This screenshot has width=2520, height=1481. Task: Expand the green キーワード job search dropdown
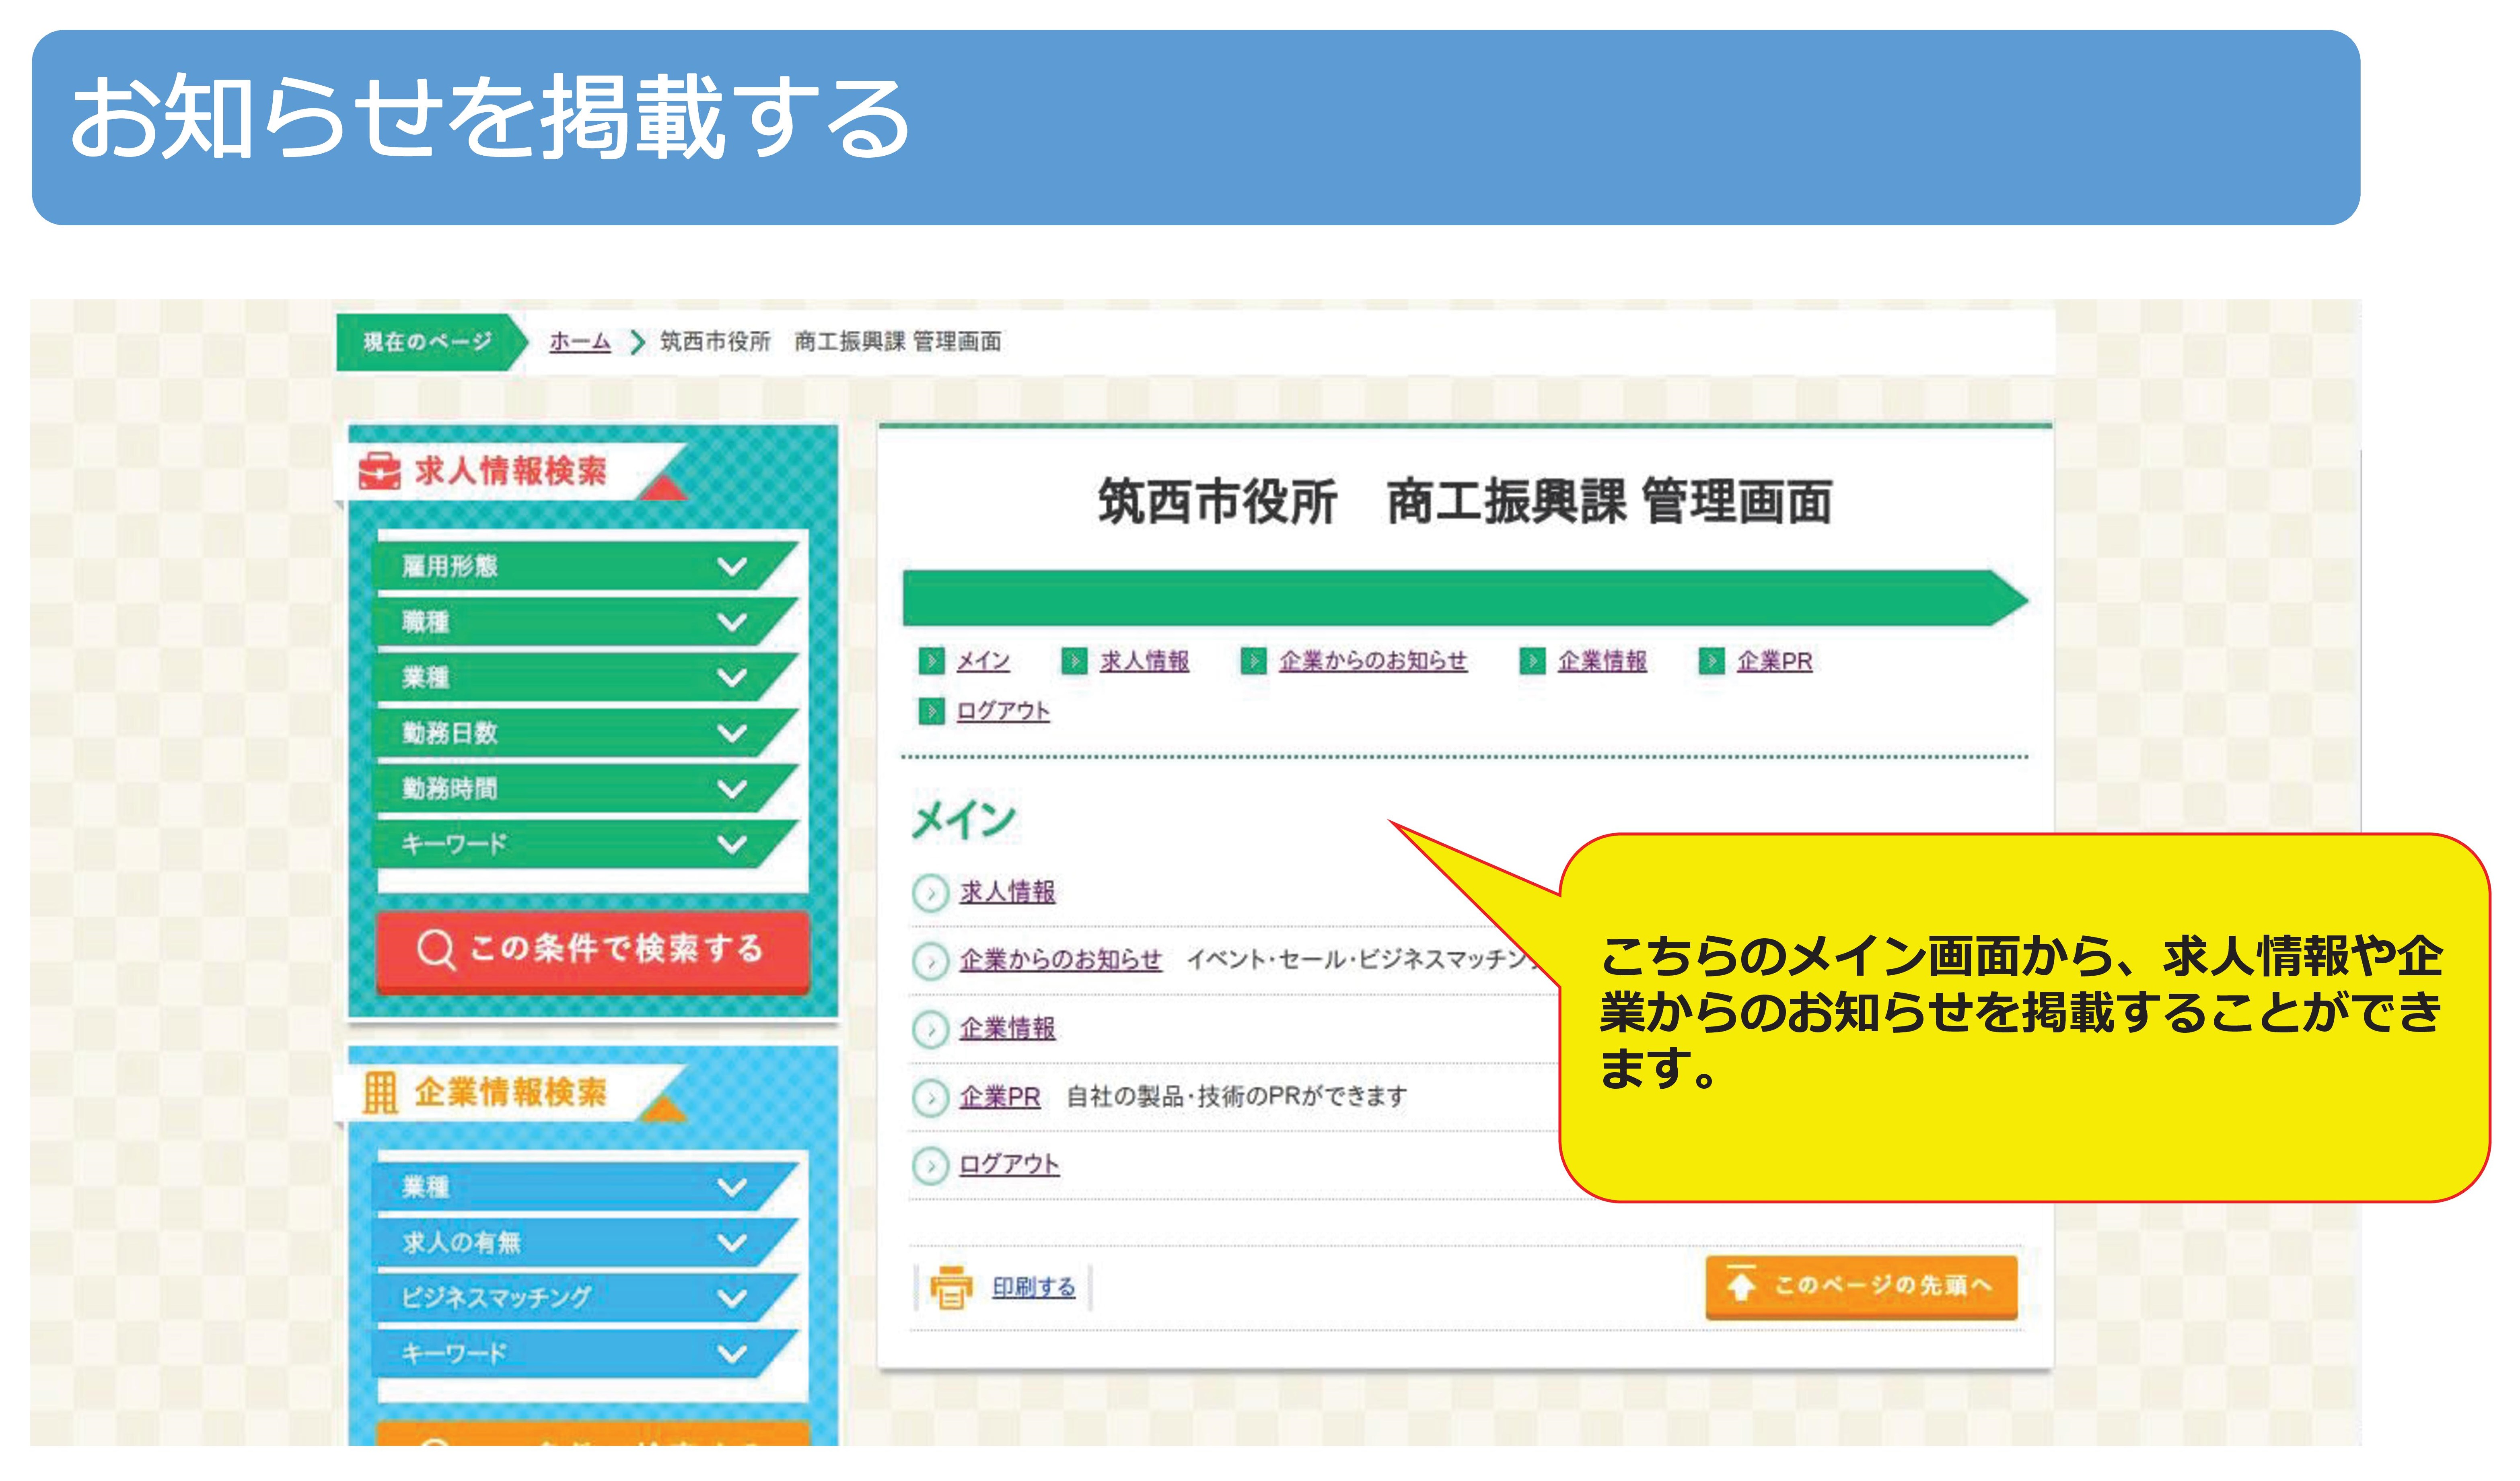click(585, 844)
